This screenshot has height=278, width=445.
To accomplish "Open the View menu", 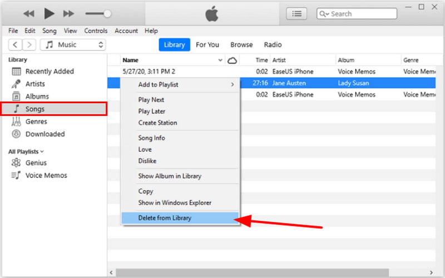I will click(70, 31).
